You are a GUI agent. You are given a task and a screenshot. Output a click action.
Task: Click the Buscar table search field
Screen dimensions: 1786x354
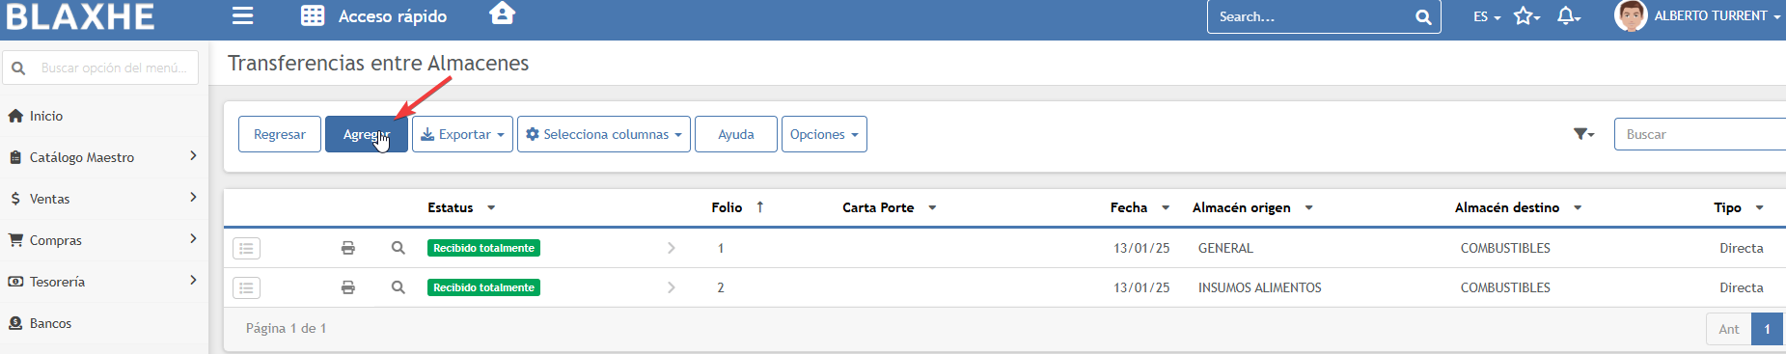[1700, 134]
